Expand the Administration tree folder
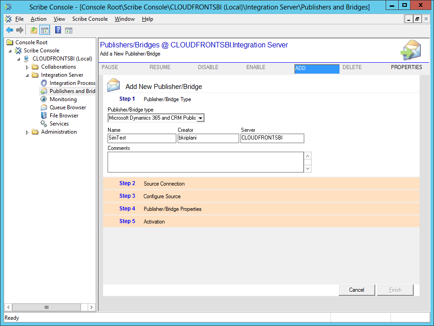This screenshot has height=326, width=434. [27, 132]
